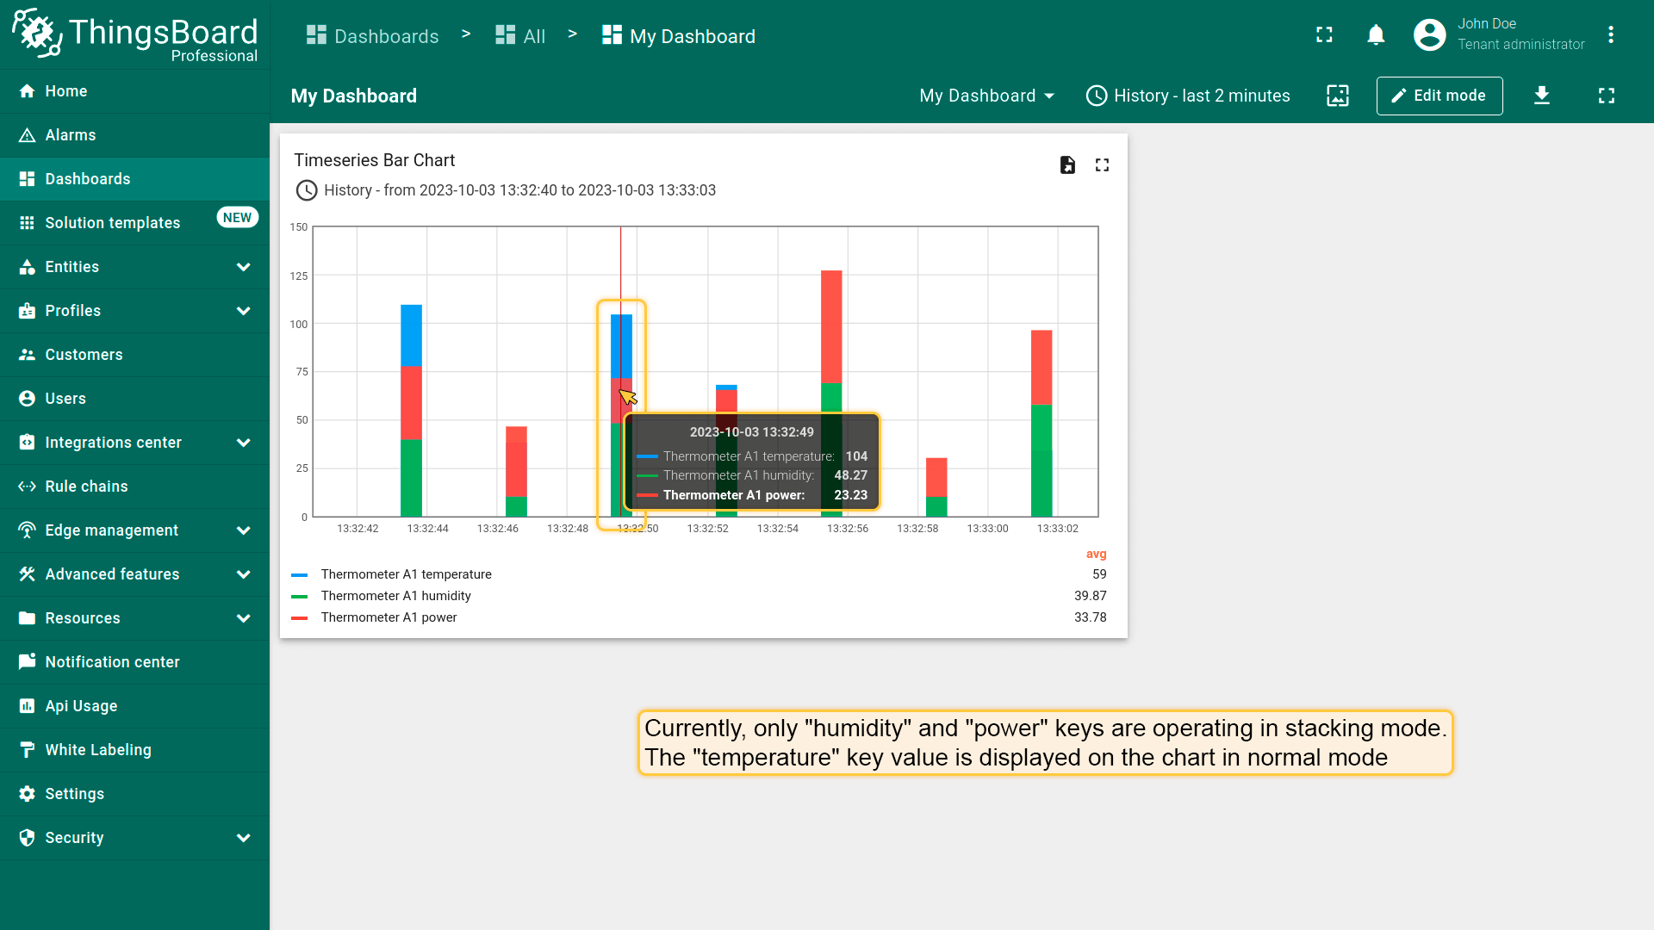Toggle Thermometer A1 power legend series

coord(389,617)
